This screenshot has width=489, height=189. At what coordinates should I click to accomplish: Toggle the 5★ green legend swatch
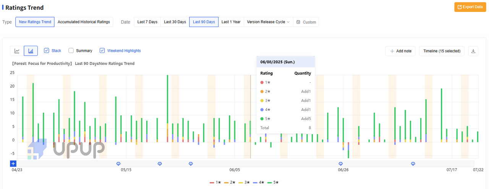pyautogui.click(x=270, y=183)
